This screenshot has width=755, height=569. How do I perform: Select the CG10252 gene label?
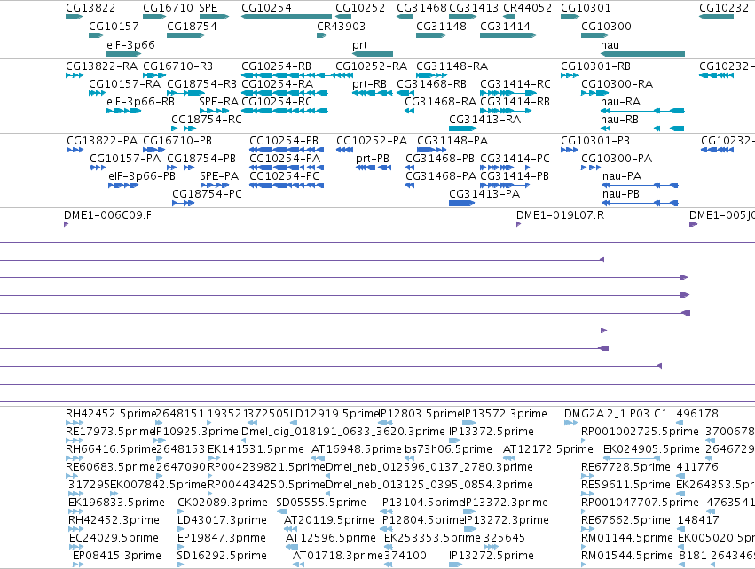click(360, 8)
